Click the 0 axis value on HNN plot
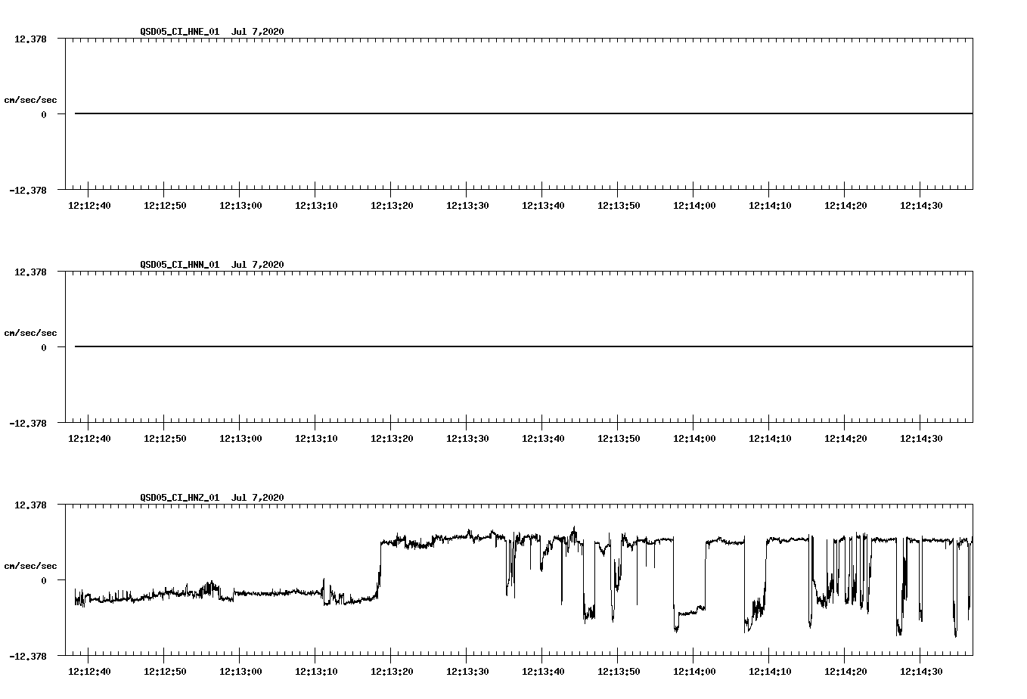 click(44, 347)
